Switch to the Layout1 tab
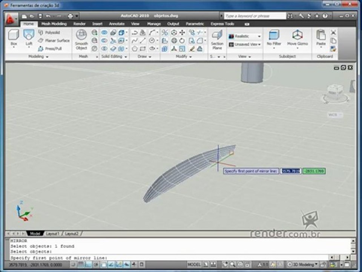362x272 pixels. pos(53,234)
